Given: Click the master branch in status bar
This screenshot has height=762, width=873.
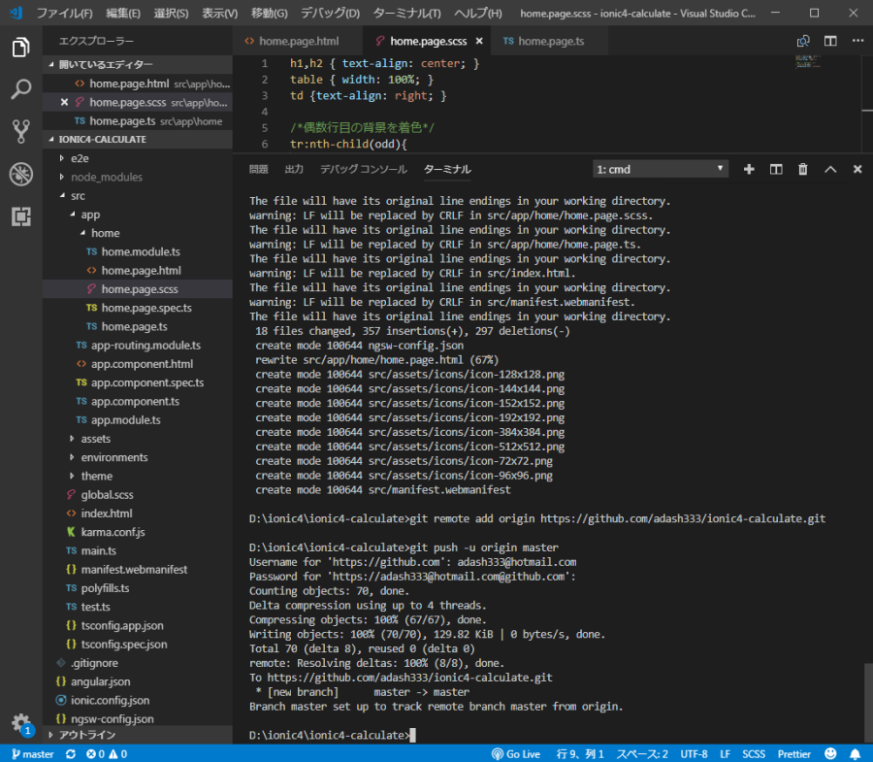Looking at the screenshot, I should 32,754.
